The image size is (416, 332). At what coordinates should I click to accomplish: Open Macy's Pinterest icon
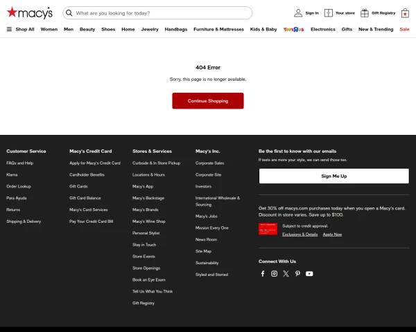(x=297, y=273)
